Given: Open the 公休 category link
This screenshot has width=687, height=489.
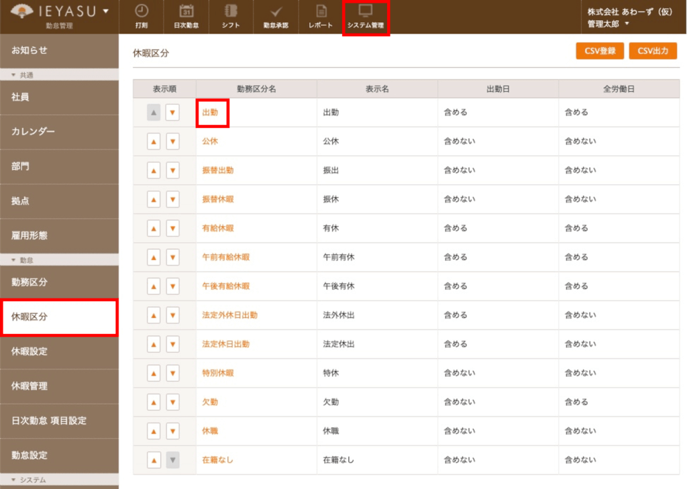Looking at the screenshot, I should pyautogui.click(x=210, y=141).
